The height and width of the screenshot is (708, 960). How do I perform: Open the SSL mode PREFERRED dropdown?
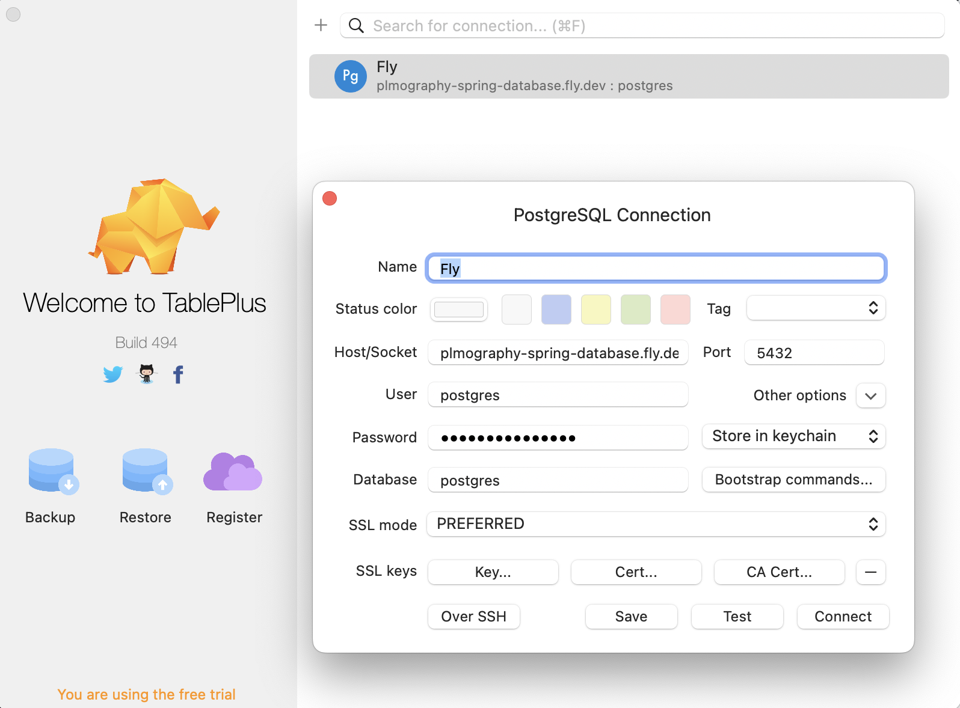click(x=656, y=524)
